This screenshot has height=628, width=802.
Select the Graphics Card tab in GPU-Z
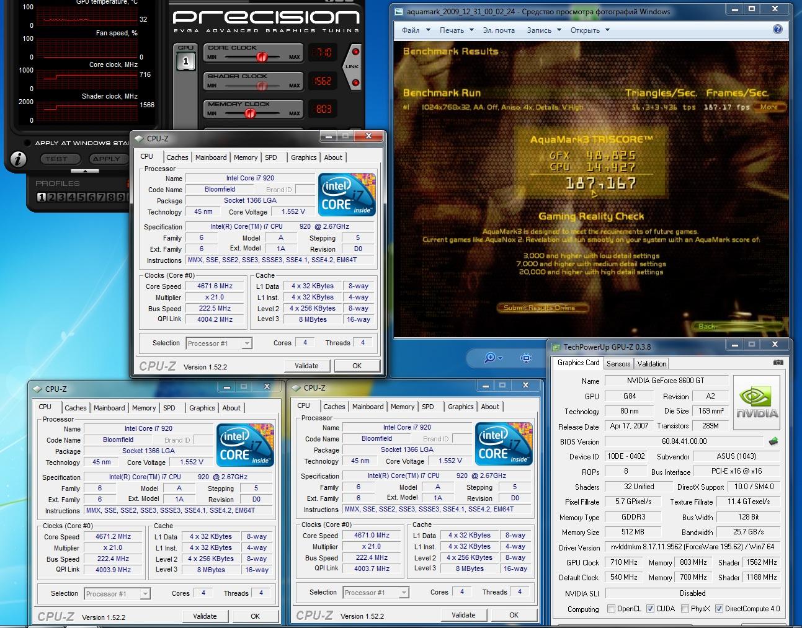pyautogui.click(x=579, y=363)
